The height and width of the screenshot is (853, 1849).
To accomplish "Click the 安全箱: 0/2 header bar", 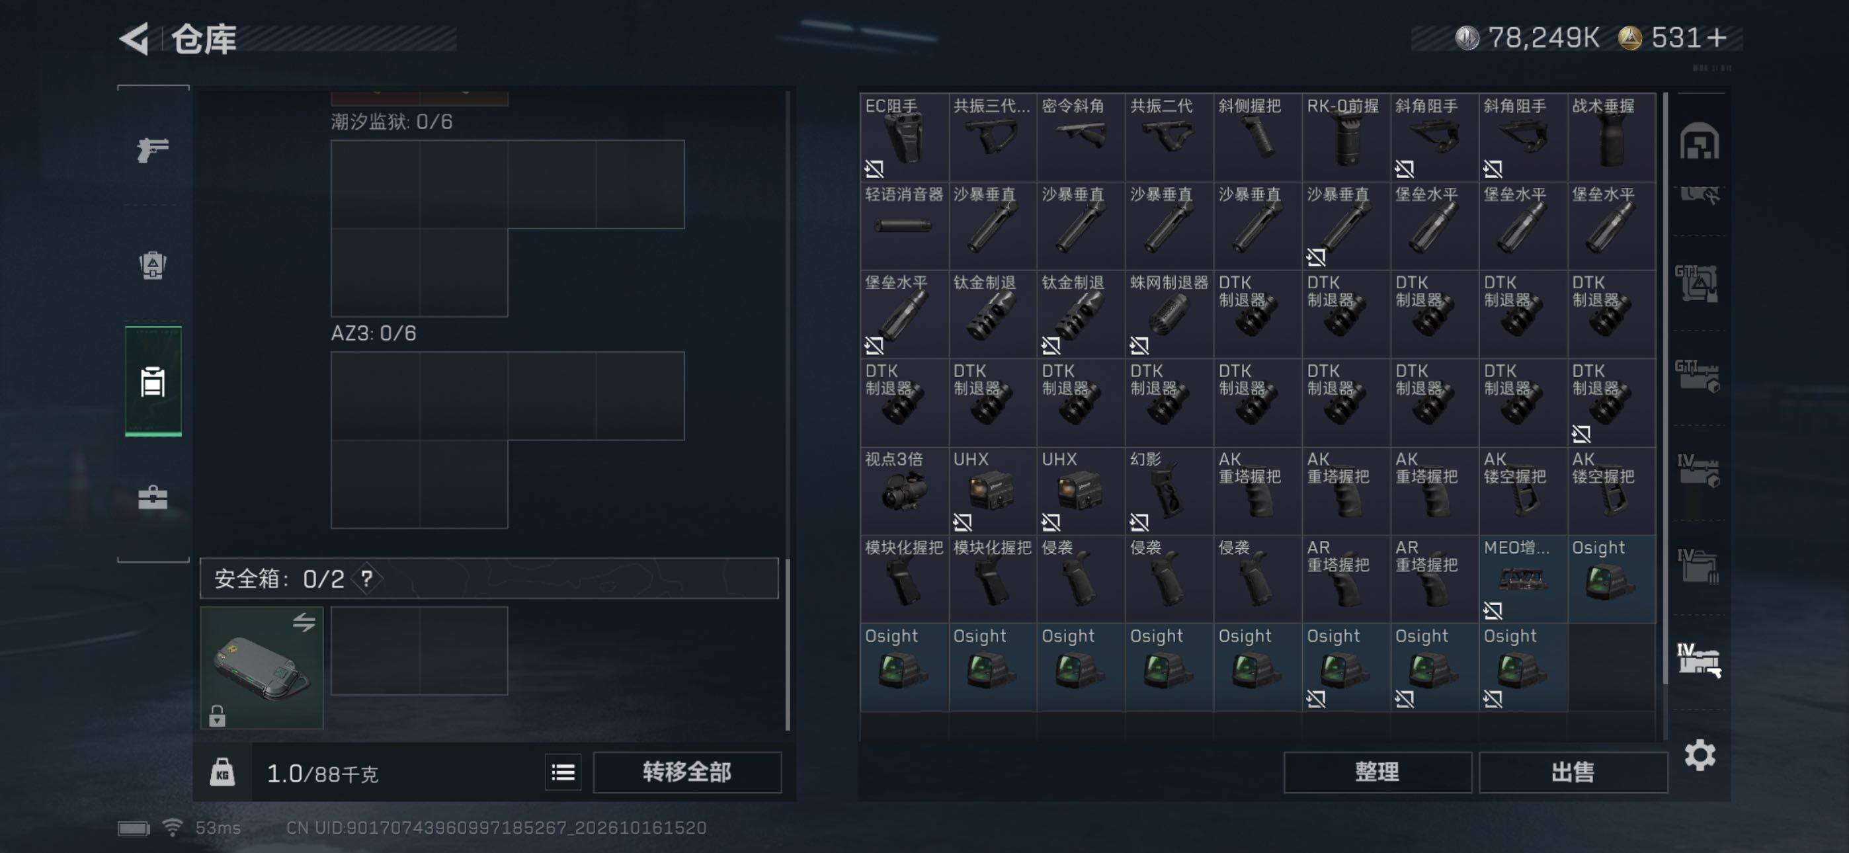I will point(489,578).
